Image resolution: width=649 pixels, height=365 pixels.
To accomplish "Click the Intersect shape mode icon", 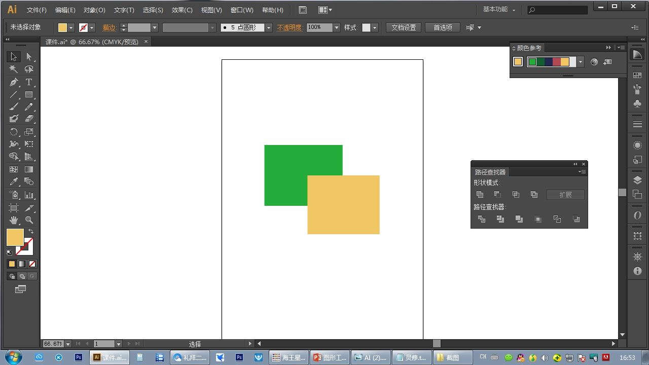I will click(516, 195).
